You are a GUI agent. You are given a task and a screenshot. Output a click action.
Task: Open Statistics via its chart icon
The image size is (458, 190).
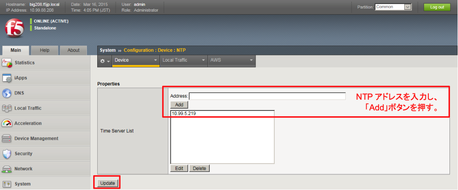(x=7, y=63)
